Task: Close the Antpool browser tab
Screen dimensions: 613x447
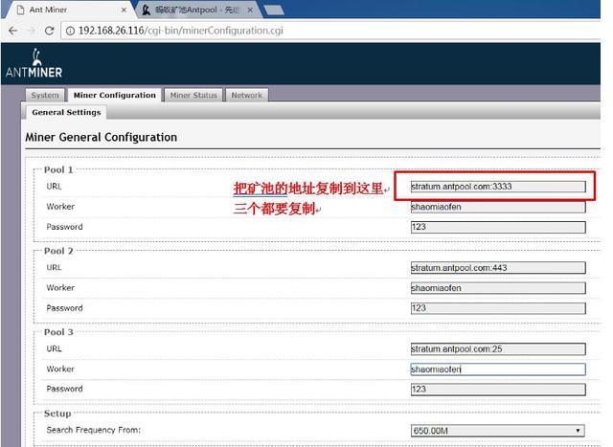Action: click(x=252, y=10)
